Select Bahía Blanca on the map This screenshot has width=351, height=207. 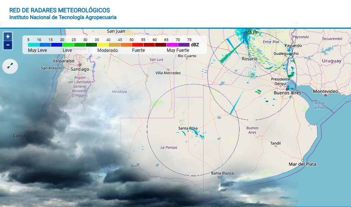click(x=222, y=173)
